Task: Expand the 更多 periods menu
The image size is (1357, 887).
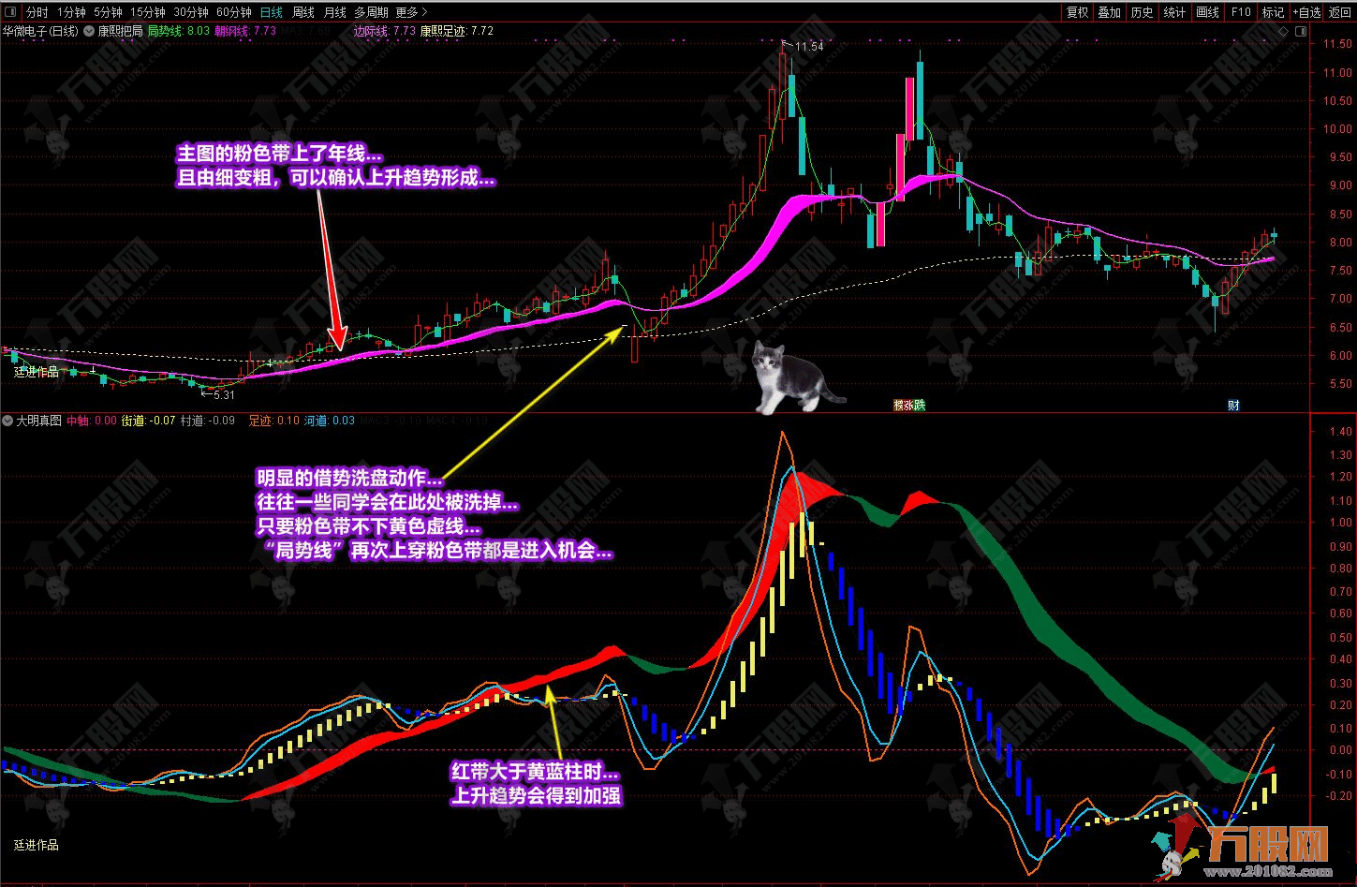Action: [x=411, y=12]
